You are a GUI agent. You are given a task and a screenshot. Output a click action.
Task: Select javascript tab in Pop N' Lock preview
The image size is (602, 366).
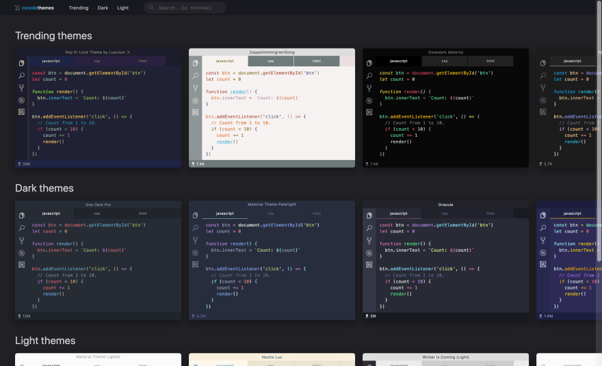pos(51,61)
